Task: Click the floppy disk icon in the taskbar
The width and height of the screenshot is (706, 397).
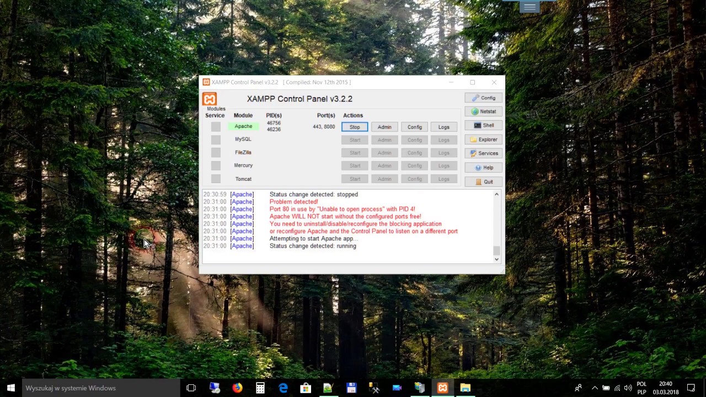Action: click(x=351, y=388)
